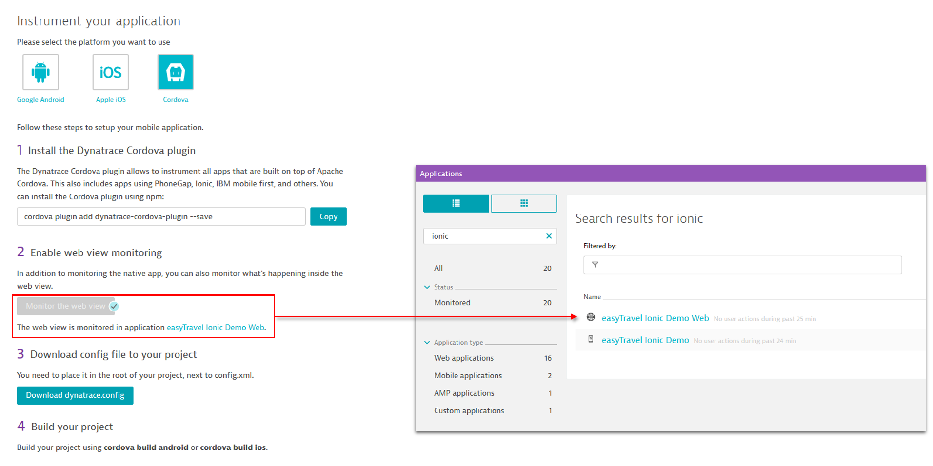
Task: Copy the cordova plugin install command
Action: coord(328,217)
